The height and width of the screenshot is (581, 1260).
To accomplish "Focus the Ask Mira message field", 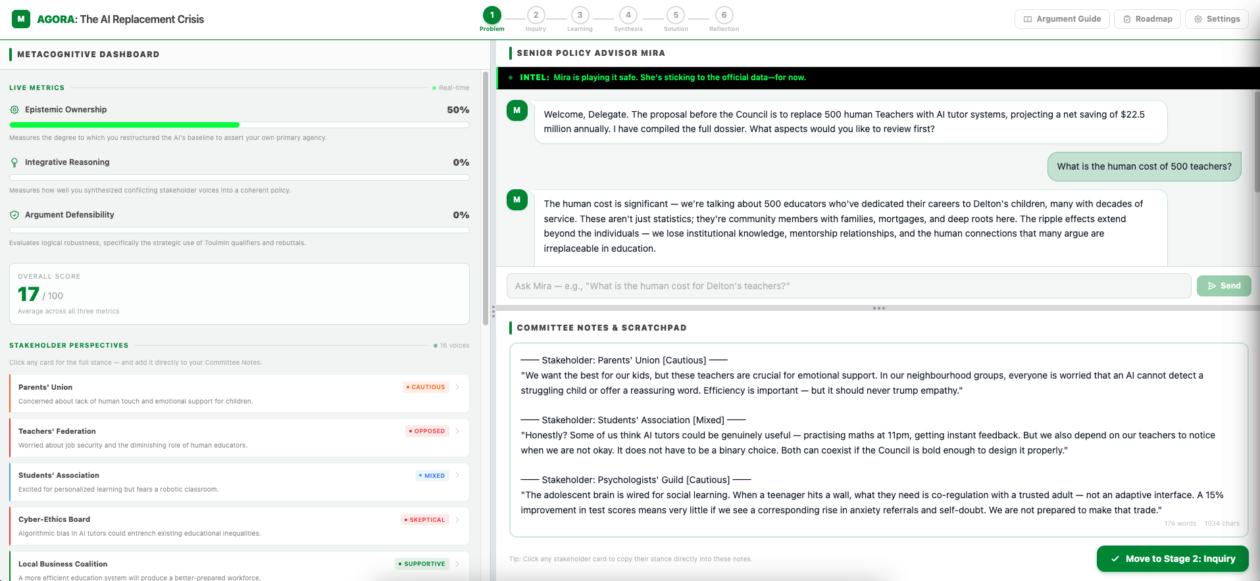I will pos(848,286).
